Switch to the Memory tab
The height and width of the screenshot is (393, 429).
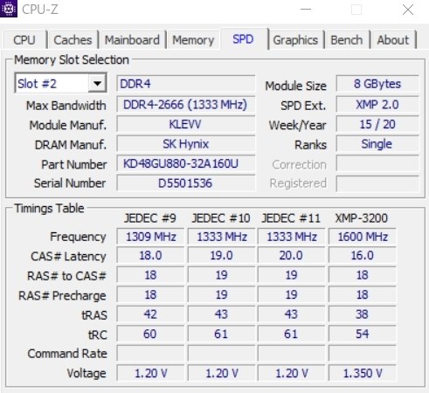click(x=193, y=40)
